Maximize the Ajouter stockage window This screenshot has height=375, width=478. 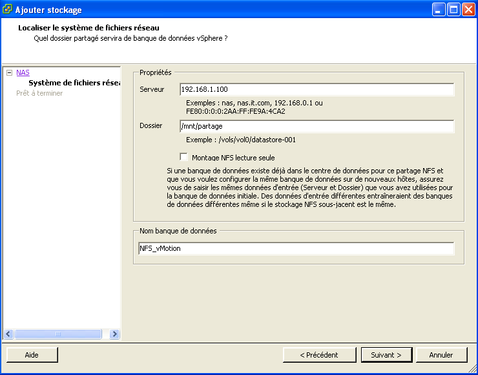click(x=453, y=10)
